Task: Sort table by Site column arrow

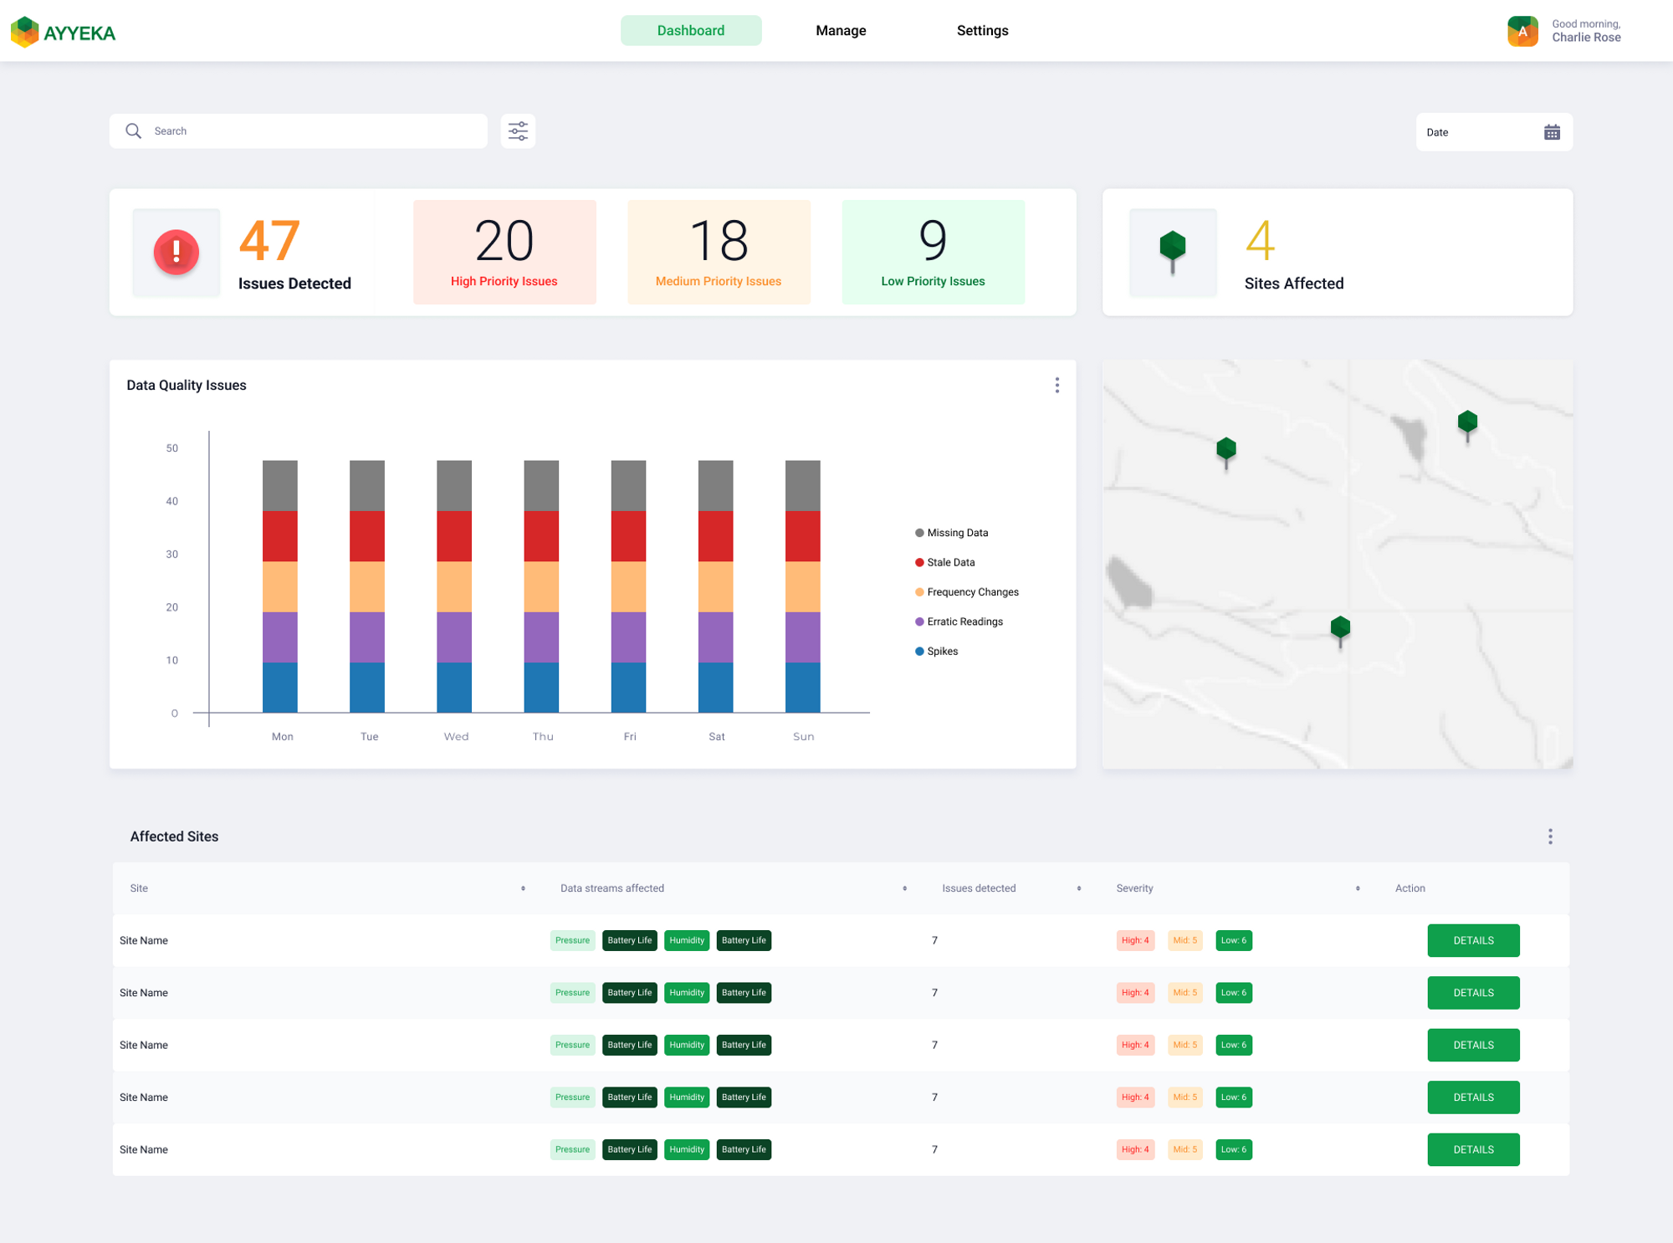Action: coord(523,888)
